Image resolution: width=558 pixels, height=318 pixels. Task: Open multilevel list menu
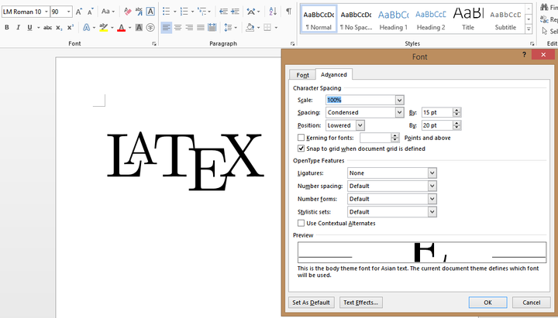(204, 12)
